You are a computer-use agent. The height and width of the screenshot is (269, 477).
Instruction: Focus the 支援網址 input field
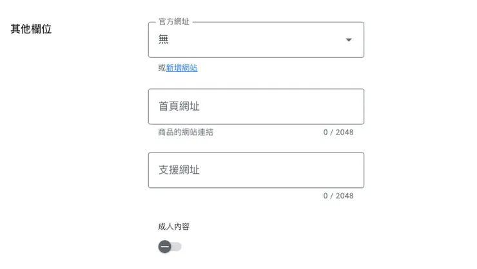[x=256, y=170]
